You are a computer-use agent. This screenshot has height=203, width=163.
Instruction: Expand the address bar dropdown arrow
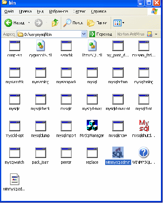coord(84,34)
